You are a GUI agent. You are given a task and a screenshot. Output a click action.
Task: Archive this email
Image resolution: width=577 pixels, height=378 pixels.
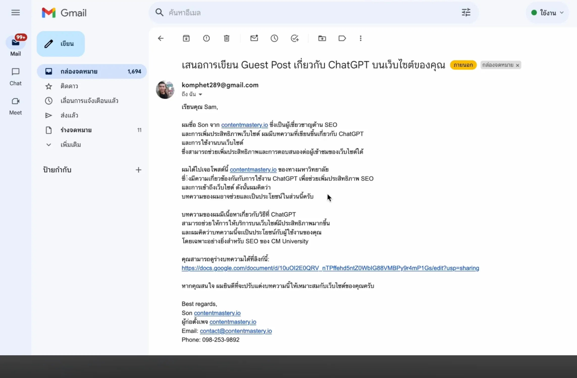pos(186,38)
